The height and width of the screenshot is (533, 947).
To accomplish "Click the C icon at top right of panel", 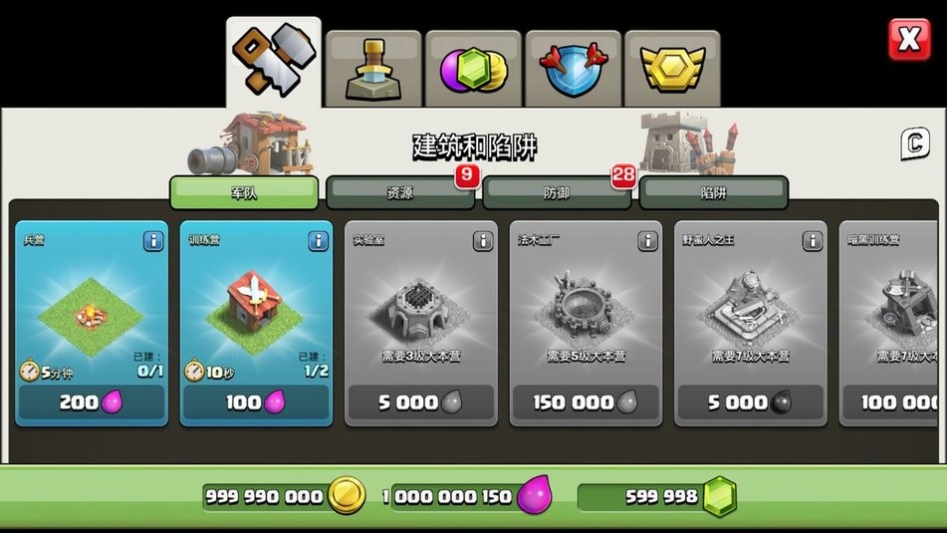I will click(x=915, y=143).
